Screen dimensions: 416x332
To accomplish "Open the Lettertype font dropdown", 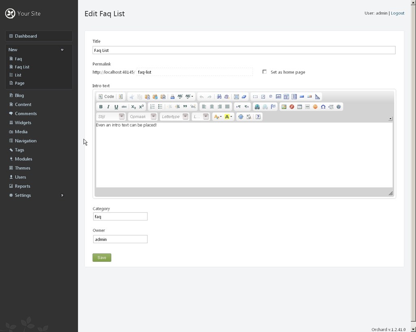I will coord(174,117).
